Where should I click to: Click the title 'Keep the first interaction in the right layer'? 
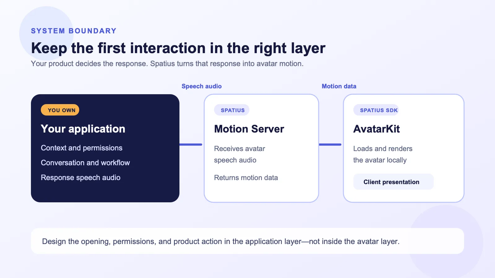coord(178,48)
